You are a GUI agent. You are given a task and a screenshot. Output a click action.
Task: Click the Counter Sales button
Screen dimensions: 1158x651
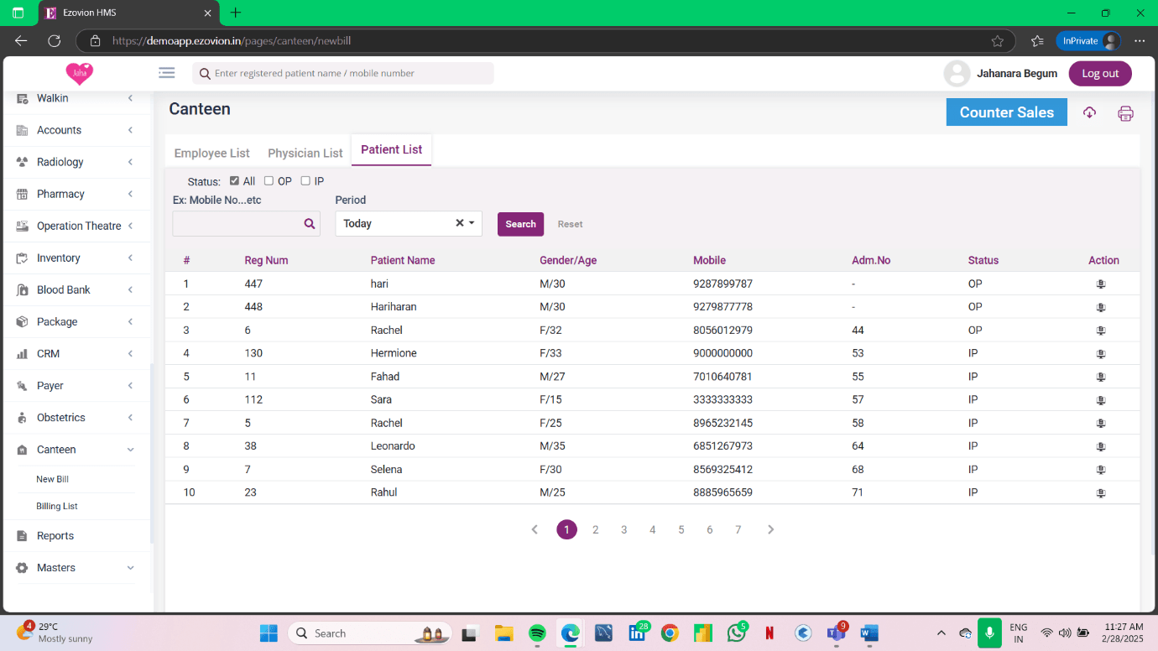[x=1006, y=112]
